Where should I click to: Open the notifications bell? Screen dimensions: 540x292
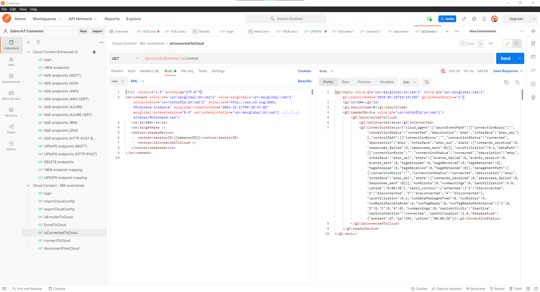point(484,19)
